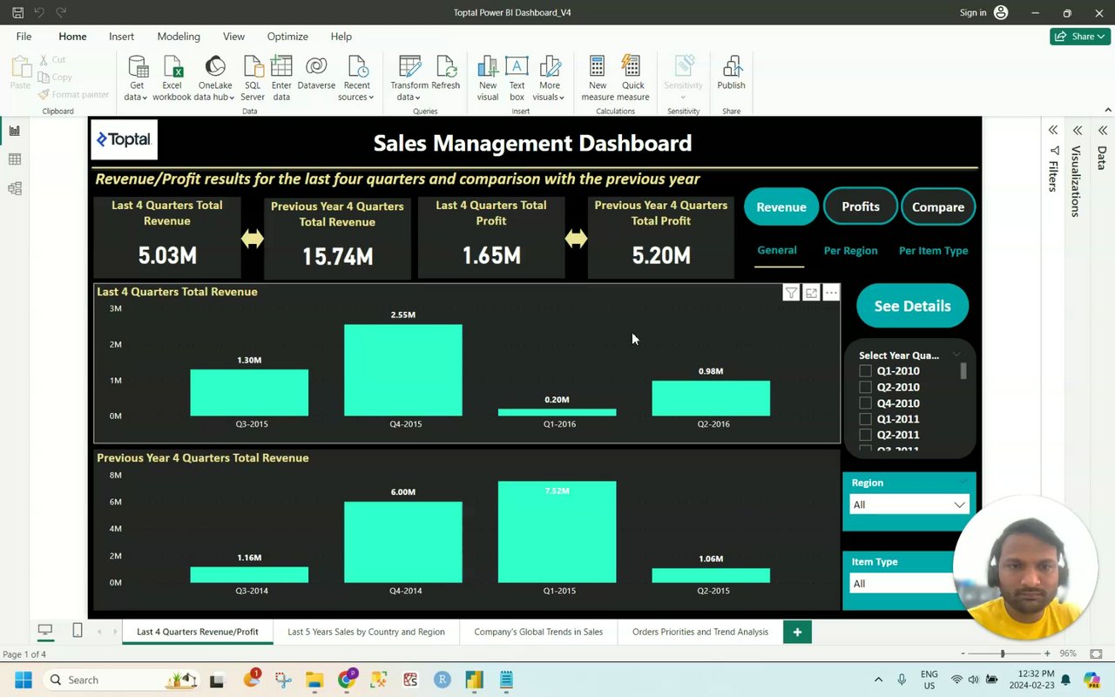This screenshot has height=697, width=1115.
Task: Click the zoom slider handle in status bar
Action: point(1003,653)
